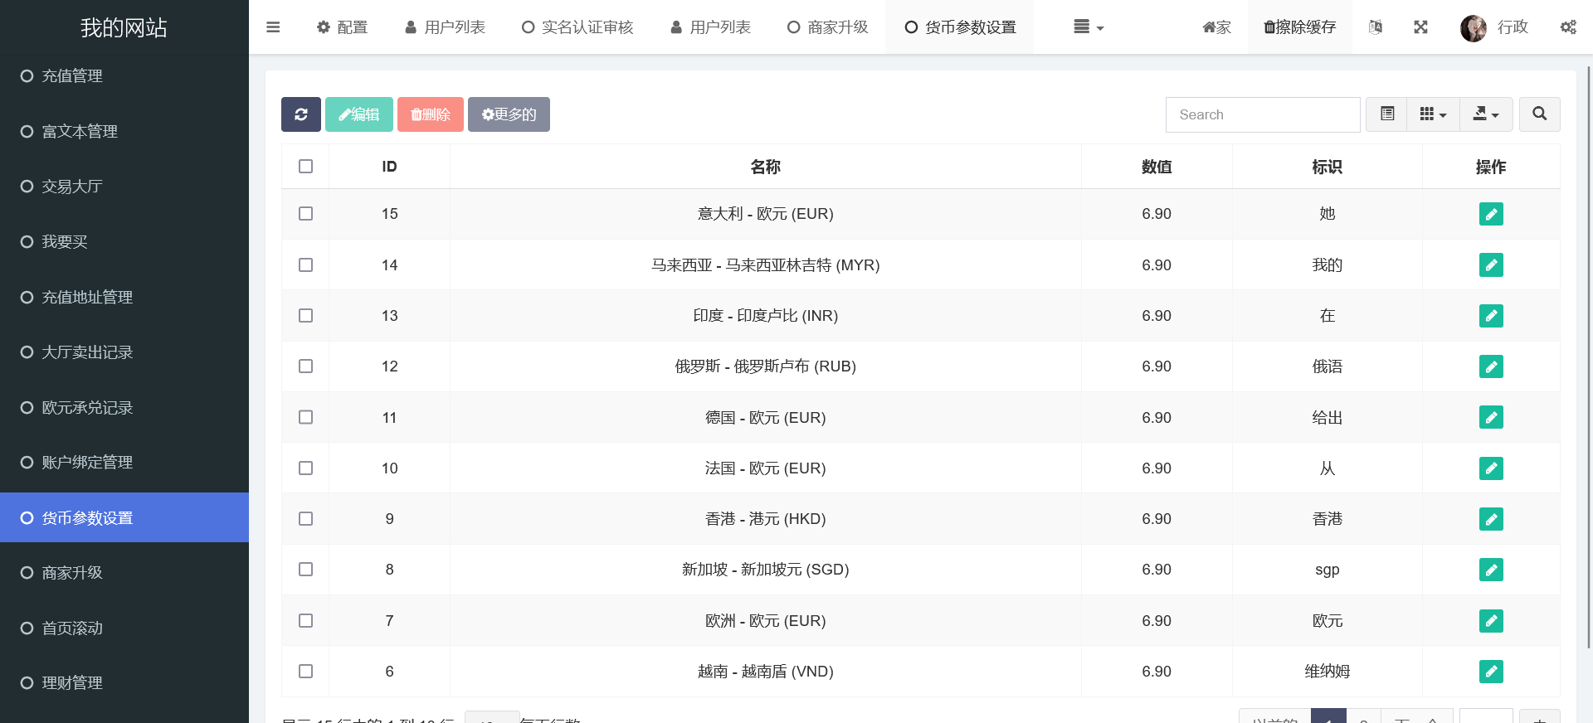The width and height of the screenshot is (1593, 723).
Task: Click the refresh table icon button
Action: [x=301, y=114]
